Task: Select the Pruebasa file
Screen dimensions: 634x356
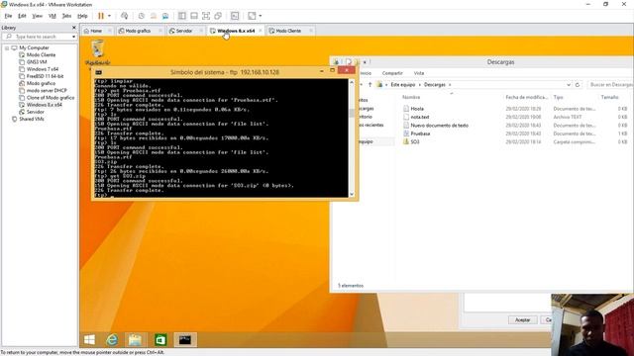Action: (420, 133)
